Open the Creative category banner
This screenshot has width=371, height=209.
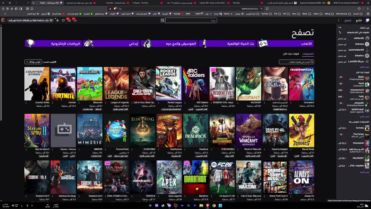111,44
